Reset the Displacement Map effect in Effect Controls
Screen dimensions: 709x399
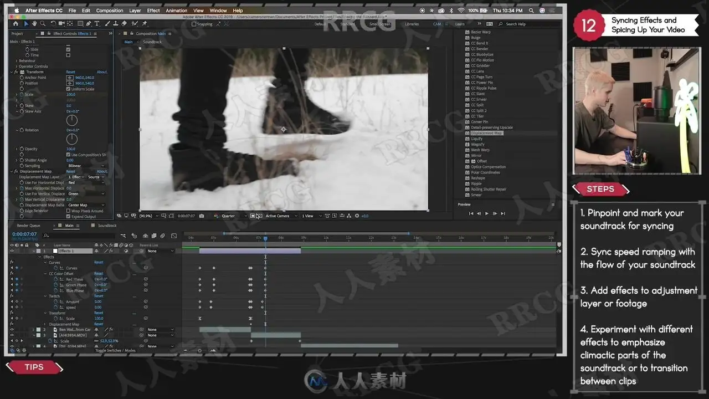pyautogui.click(x=71, y=171)
